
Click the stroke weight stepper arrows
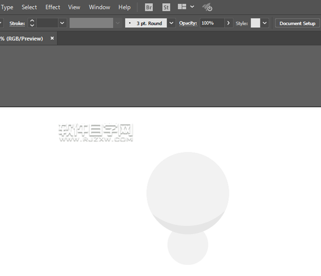pos(32,23)
